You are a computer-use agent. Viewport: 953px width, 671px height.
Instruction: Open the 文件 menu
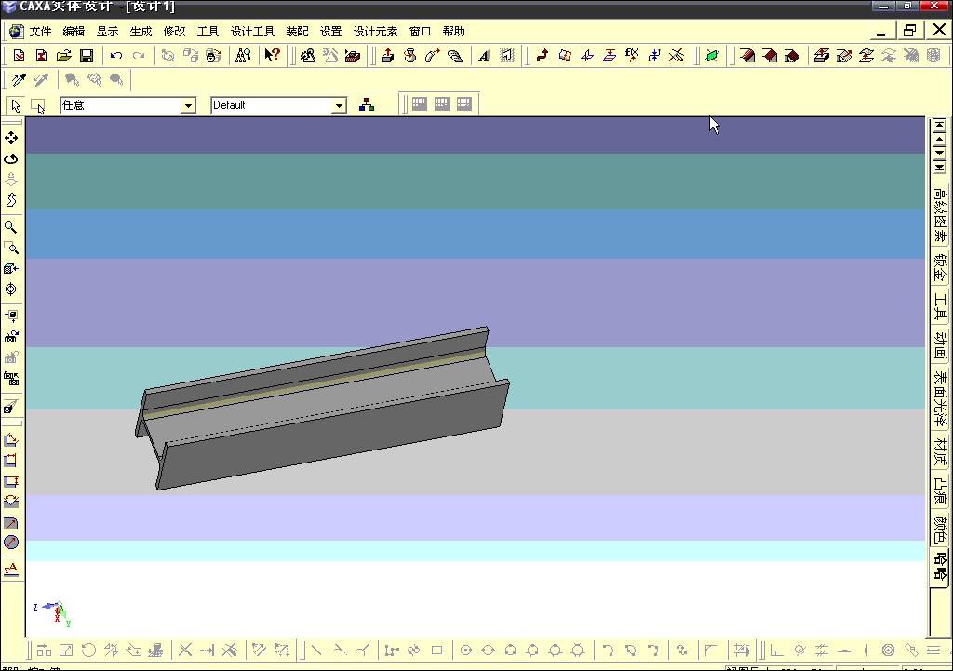[x=41, y=32]
